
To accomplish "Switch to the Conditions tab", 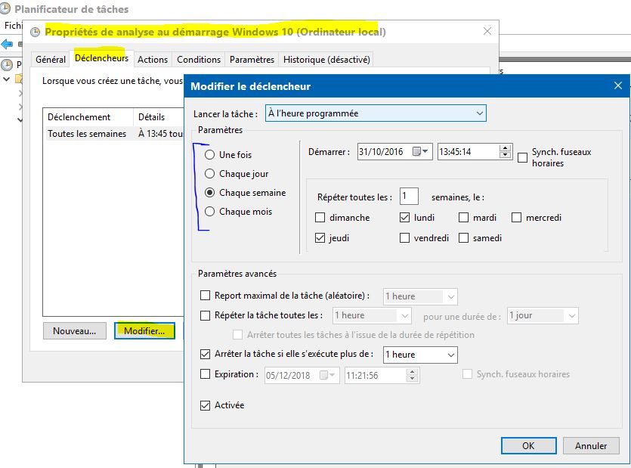I will (198, 59).
